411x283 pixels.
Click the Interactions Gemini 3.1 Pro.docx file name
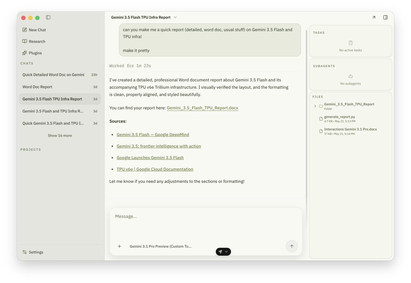(x=350, y=129)
